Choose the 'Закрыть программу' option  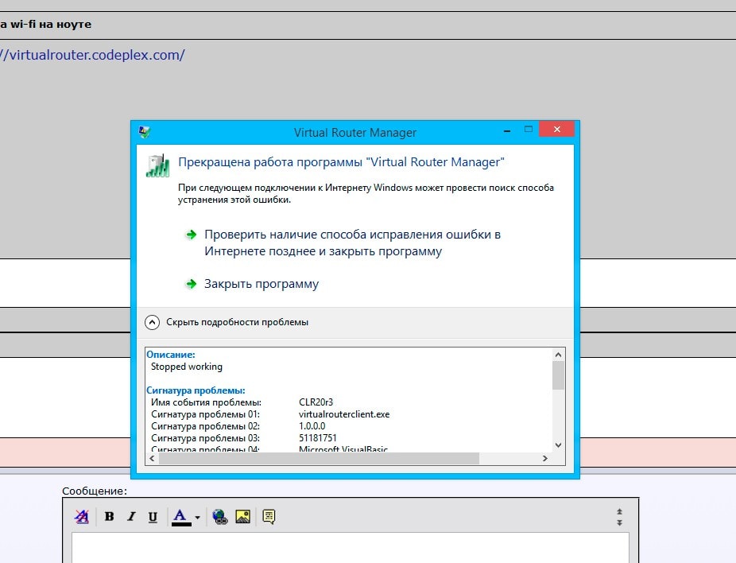pos(261,284)
